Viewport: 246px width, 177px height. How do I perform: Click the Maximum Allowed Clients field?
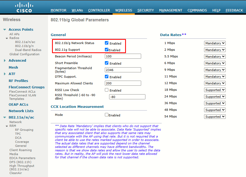pyautogui.click(x=123, y=83)
